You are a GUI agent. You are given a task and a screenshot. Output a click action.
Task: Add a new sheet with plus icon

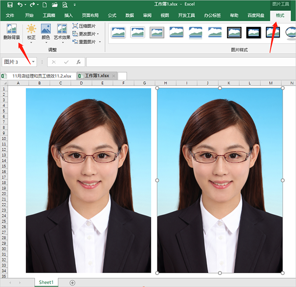coord(72,282)
